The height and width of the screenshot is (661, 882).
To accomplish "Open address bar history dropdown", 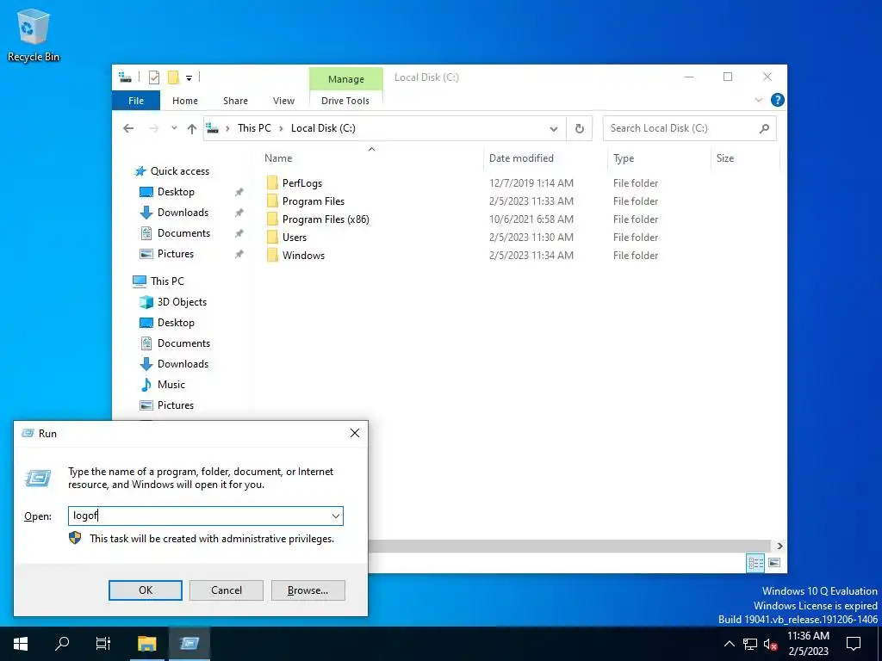I will [x=554, y=129].
